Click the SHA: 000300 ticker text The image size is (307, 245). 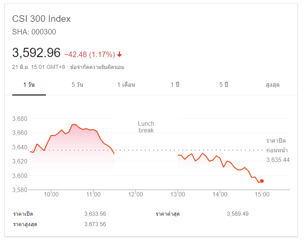pos(34,32)
